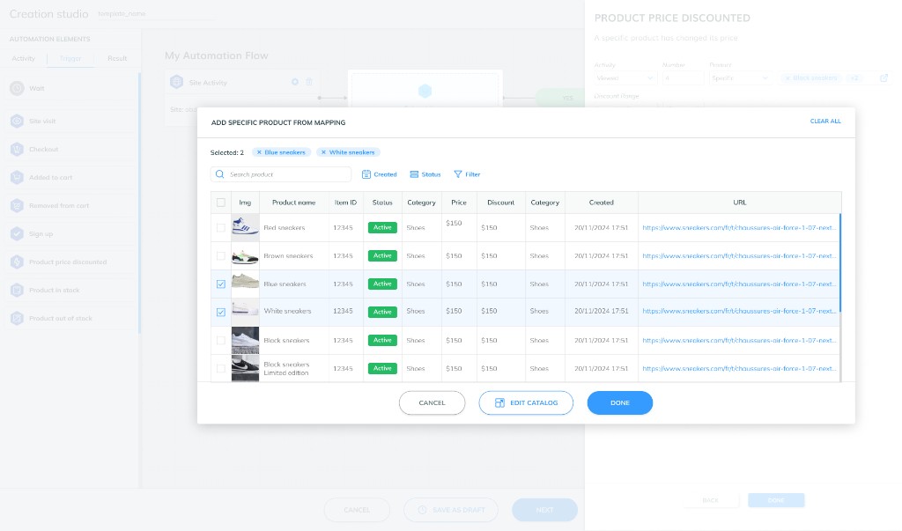Check the Black sneakers row checkbox

(221, 341)
